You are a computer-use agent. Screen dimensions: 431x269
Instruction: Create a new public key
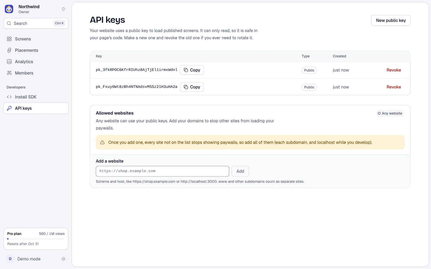[391, 20]
